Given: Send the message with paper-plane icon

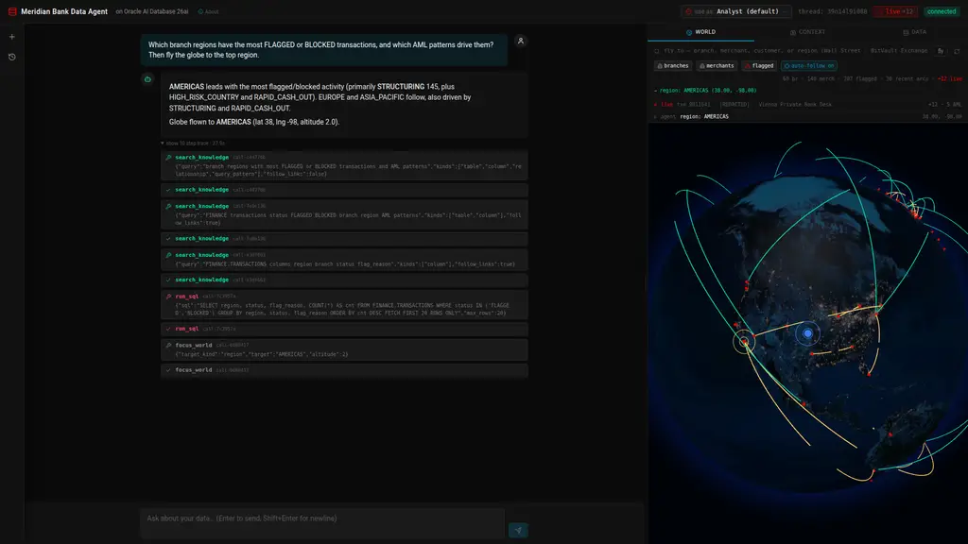Looking at the screenshot, I should [x=518, y=531].
